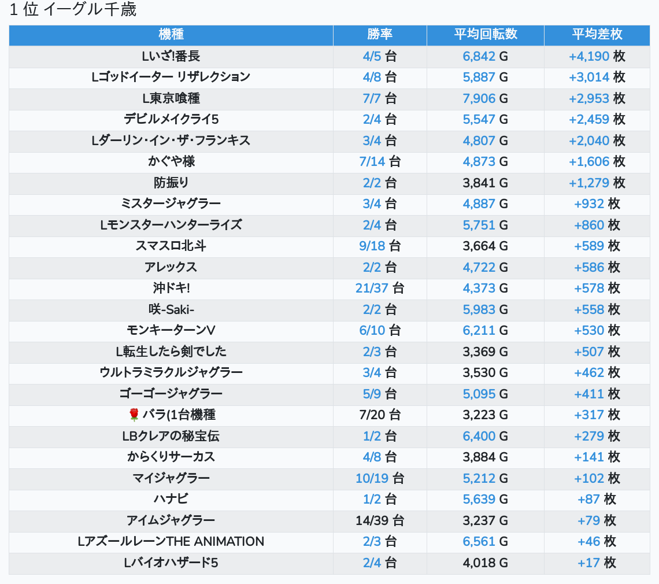Click average difference +1,279 枚
Image resolution: width=659 pixels, height=584 pixels.
[x=597, y=183]
